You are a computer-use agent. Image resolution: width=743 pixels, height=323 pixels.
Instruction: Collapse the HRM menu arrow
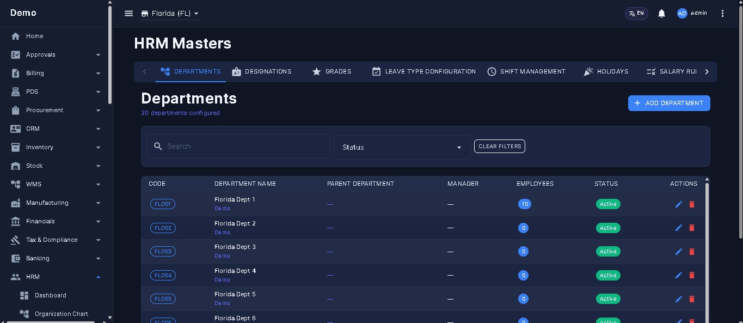tap(99, 277)
